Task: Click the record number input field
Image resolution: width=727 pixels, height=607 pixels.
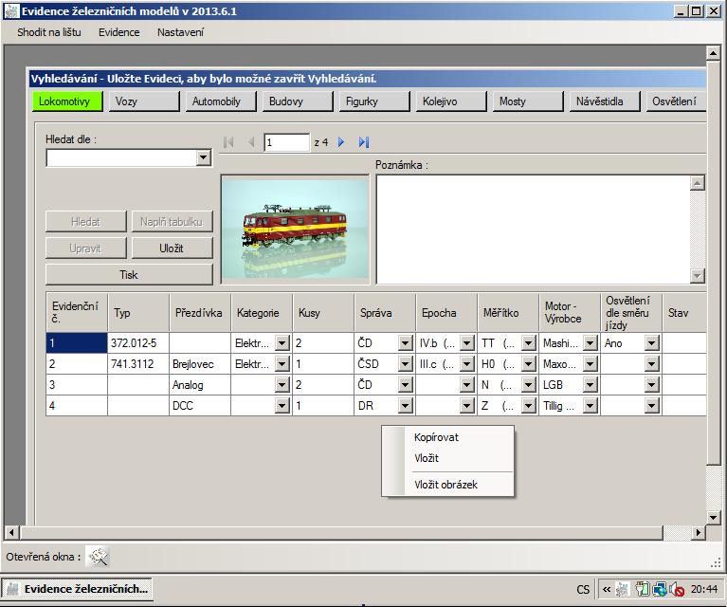Action: [286, 142]
